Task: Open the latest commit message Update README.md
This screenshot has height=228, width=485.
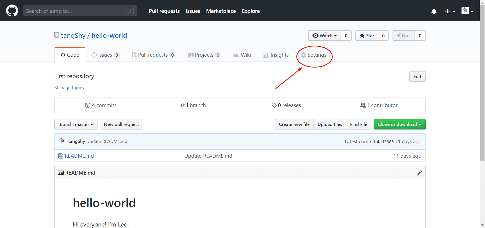Action: pos(107,141)
